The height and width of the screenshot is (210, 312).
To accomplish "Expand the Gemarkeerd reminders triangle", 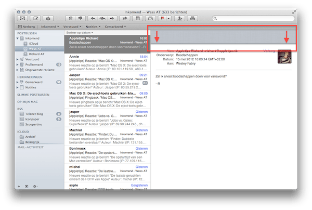I will pos(18,82).
